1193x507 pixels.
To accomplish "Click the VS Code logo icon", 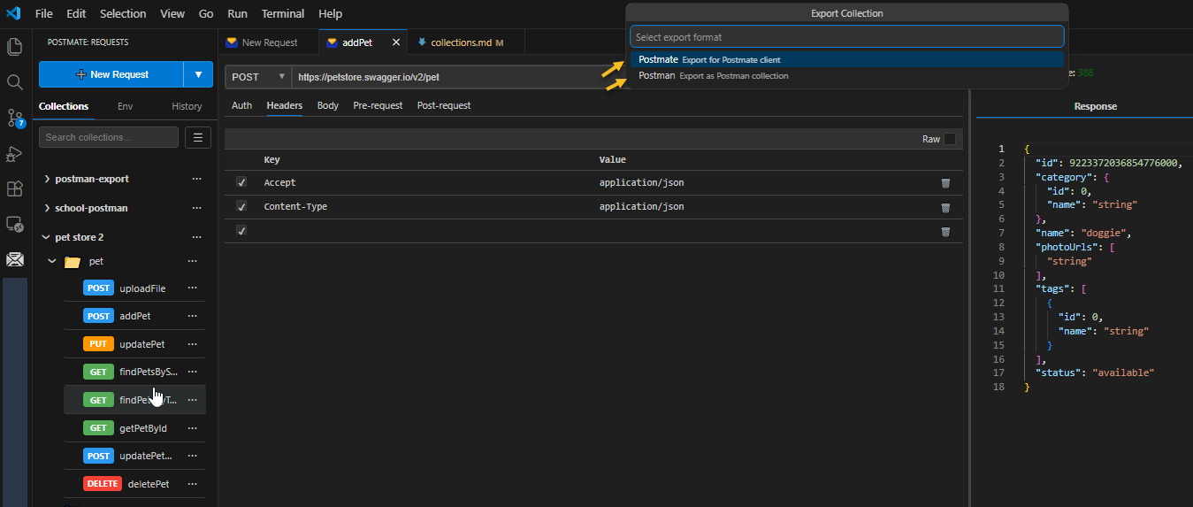I will pos(13,13).
